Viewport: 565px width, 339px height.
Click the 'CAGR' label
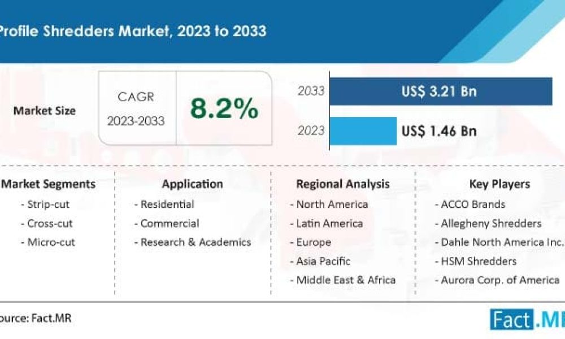point(136,97)
